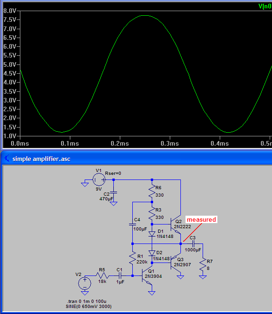Viewport: 272px width, 314px height.
Task: Select the C4 100µF capacitor
Action: [x=133, y=224]
